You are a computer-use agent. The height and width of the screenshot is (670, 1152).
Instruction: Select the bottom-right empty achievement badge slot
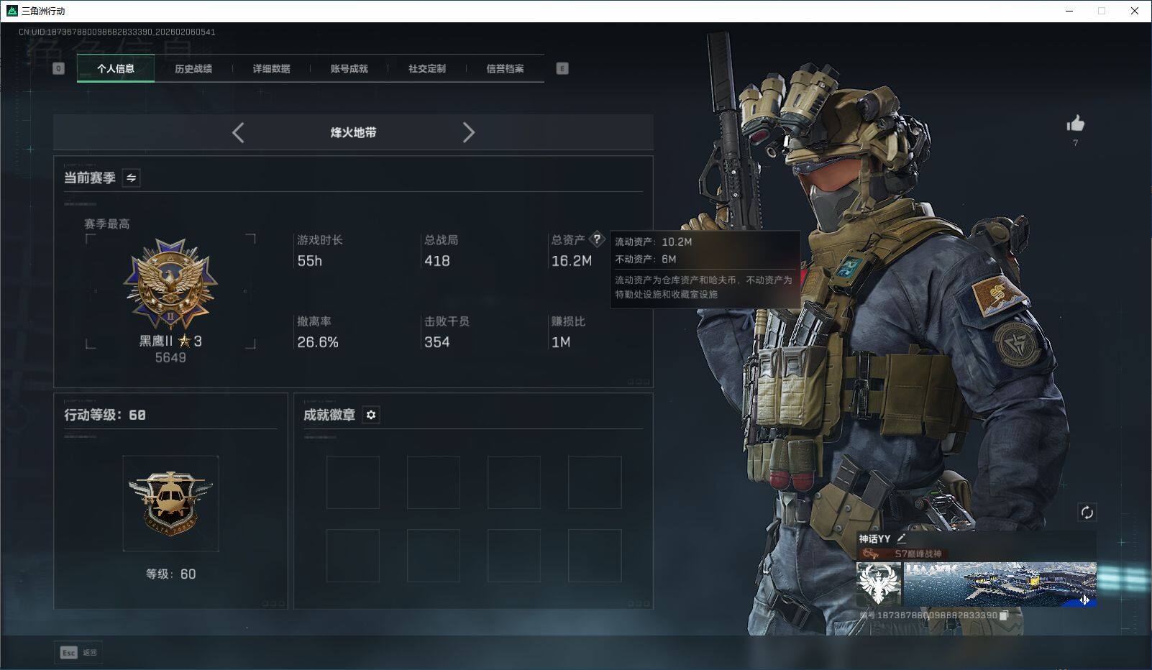[x=595, y=556]
